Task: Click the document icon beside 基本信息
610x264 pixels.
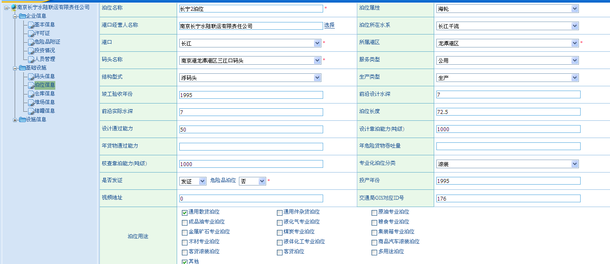Action: [31, 25]
